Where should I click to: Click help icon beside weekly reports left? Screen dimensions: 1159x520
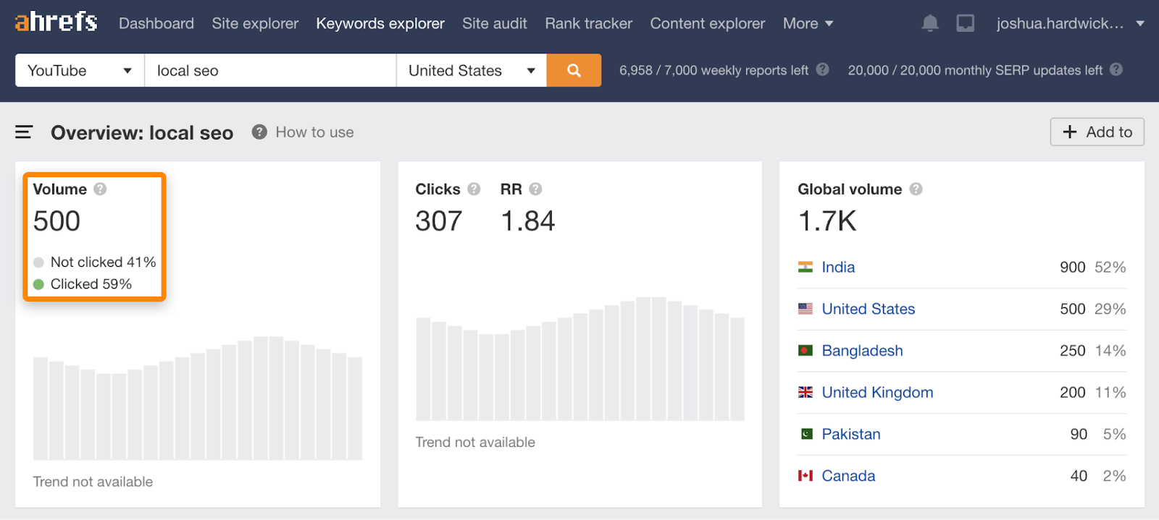[x=822, y=69]
